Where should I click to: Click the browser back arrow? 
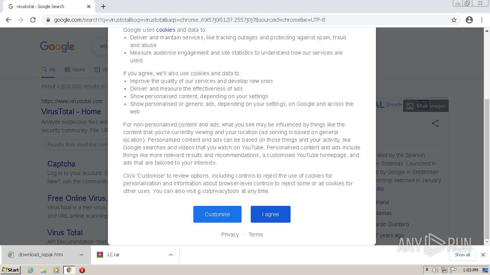click(8, 20)
